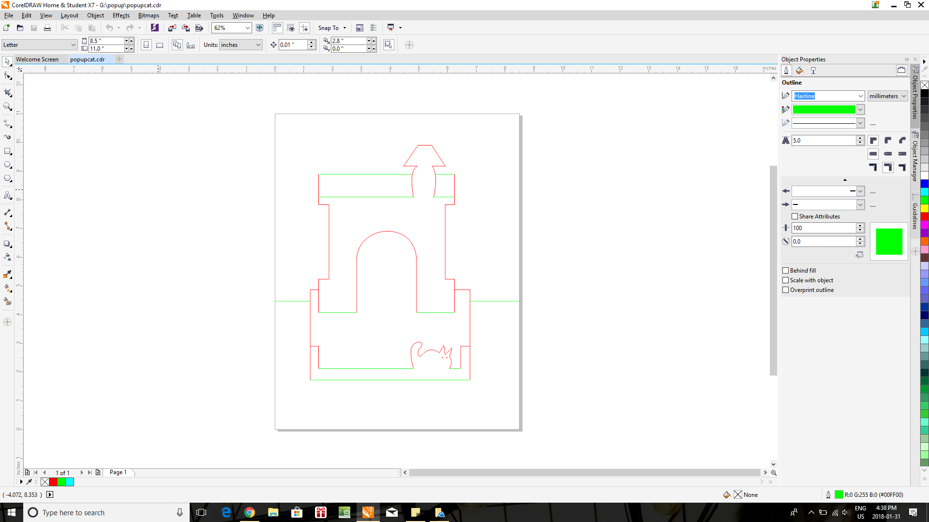Enable Overprint outline
929x522 pixels.
[x=786, y=290]
